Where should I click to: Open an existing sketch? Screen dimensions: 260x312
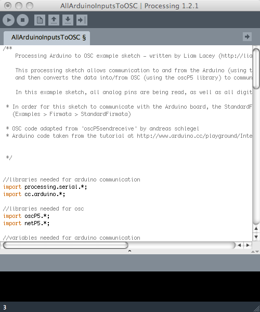(x=54, y=20)
